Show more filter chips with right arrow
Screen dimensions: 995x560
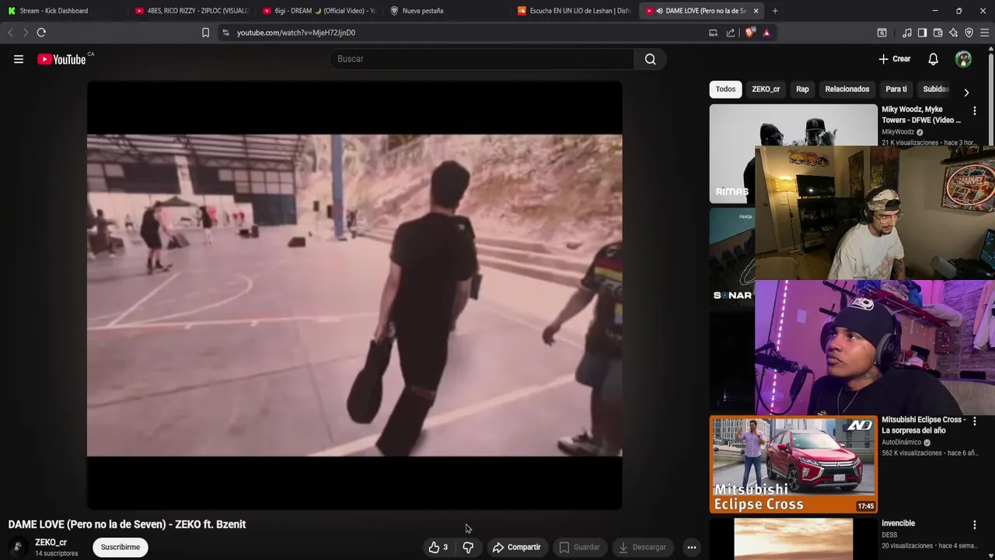966,93
